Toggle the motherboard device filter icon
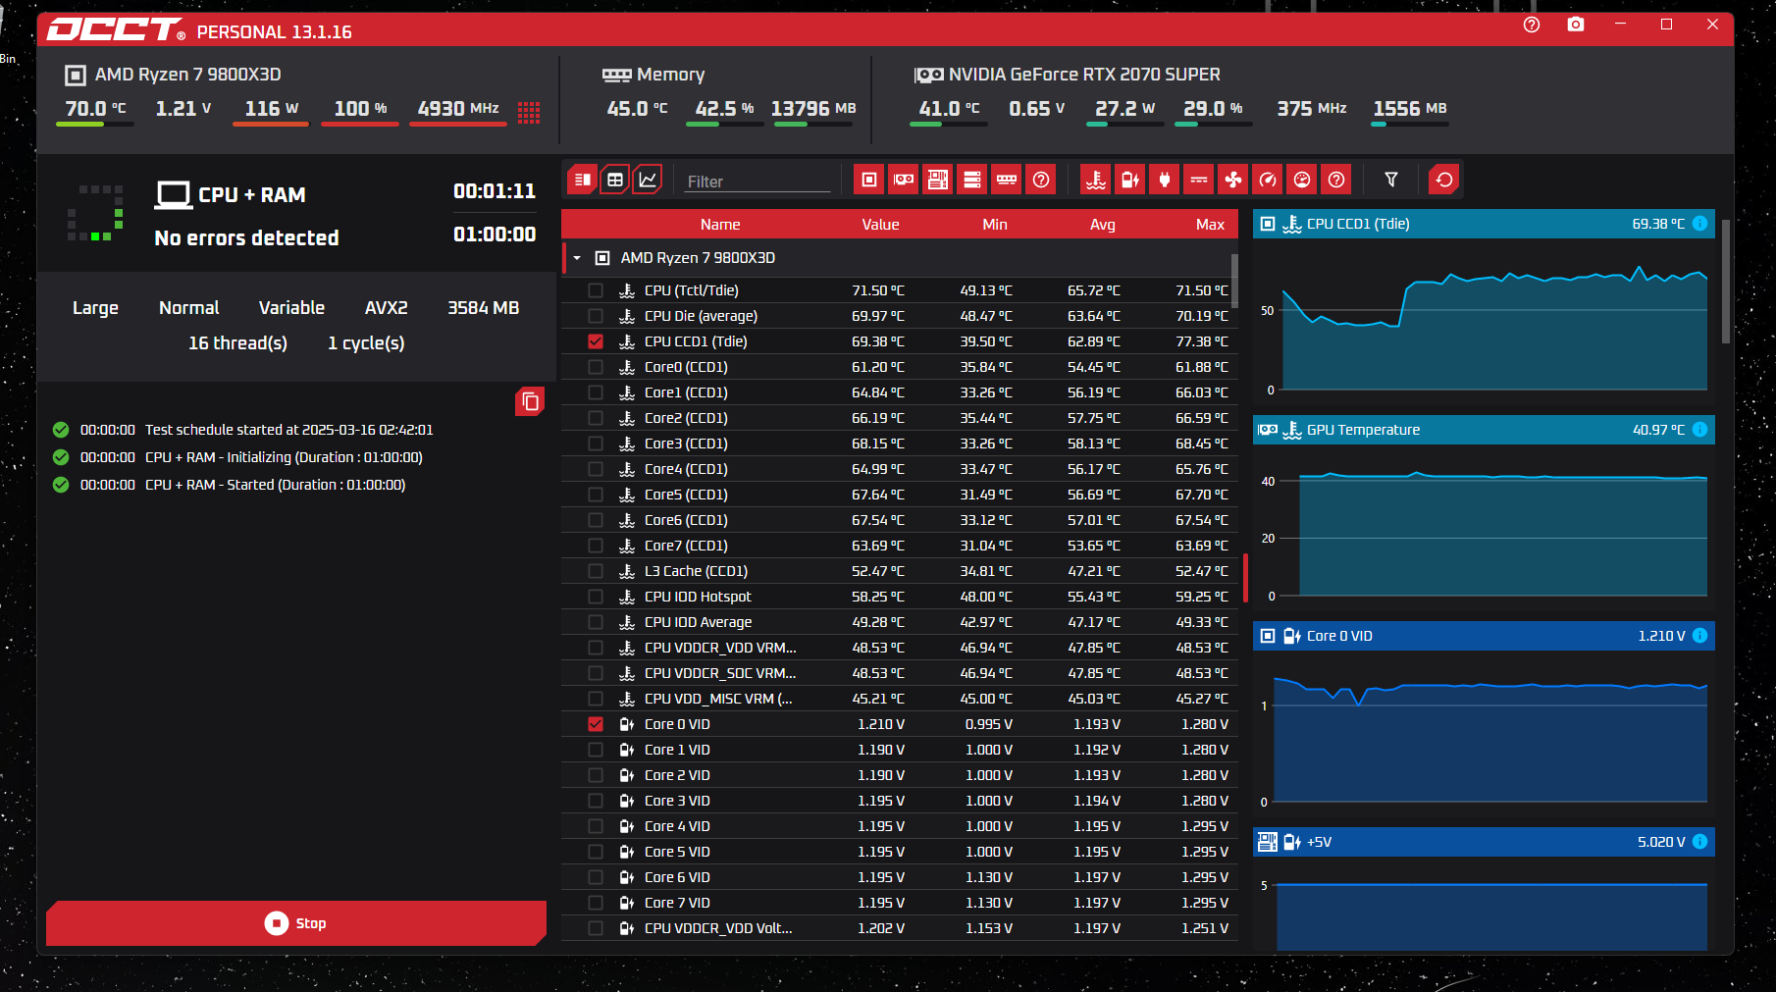This screenshot has height=992, width=1776. coord(938,180)
